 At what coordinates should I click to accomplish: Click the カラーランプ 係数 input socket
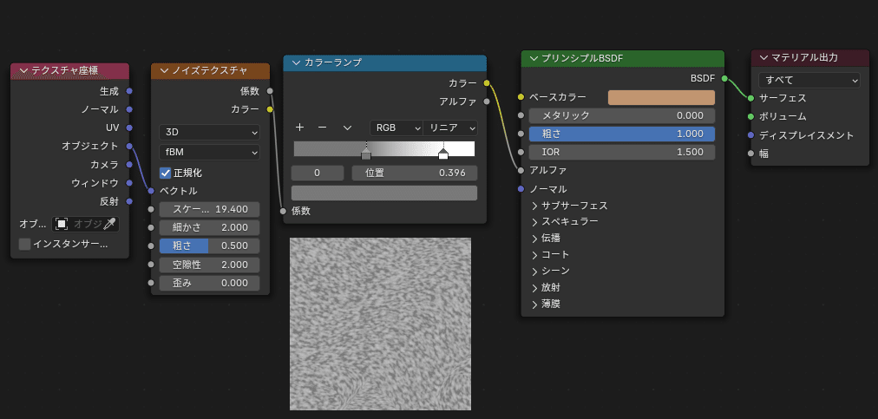pyautogui.click(x=284, y=211)
